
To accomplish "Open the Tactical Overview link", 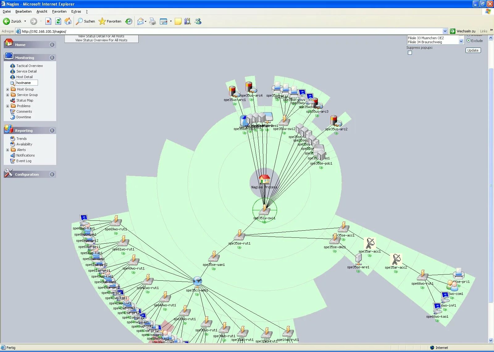I will [x=30, y=66].
